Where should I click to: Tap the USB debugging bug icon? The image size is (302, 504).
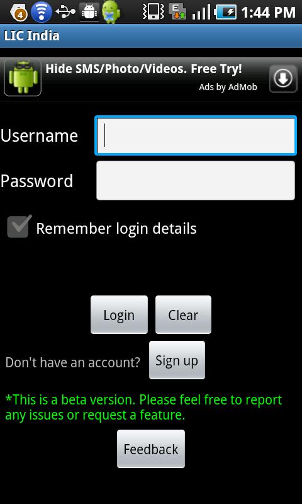89,12
